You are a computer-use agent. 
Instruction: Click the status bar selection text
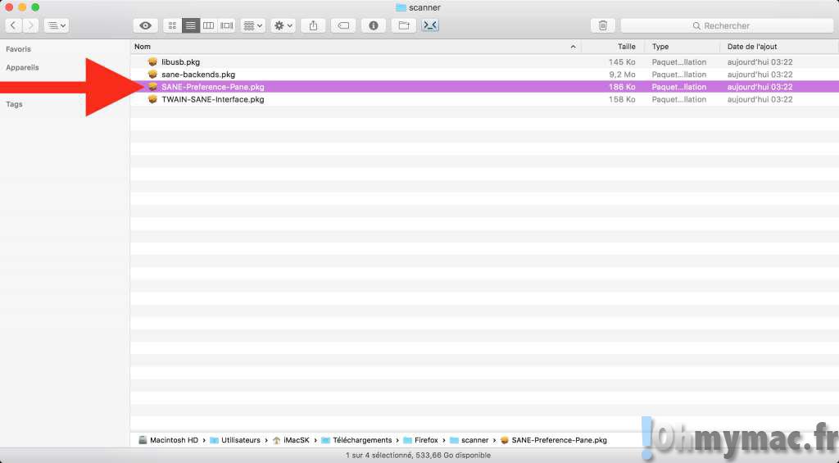[x=418, y=455]
